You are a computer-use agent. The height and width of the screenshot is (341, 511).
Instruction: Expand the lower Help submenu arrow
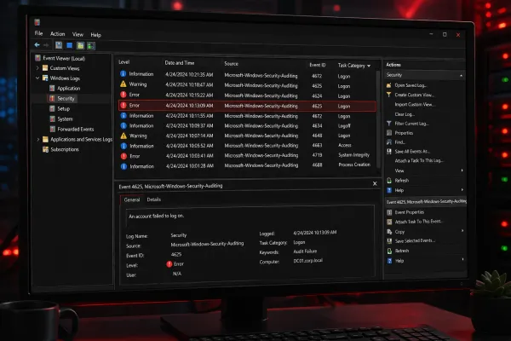click(x=462, y=260)
